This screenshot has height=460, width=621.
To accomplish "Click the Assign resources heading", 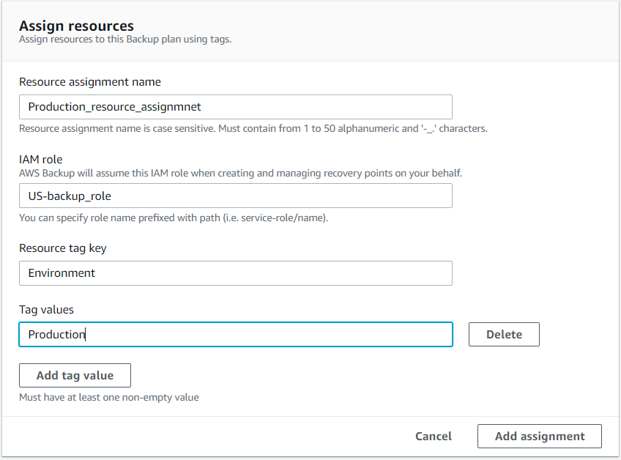I will pyautogui.click(x=75, y=26).
